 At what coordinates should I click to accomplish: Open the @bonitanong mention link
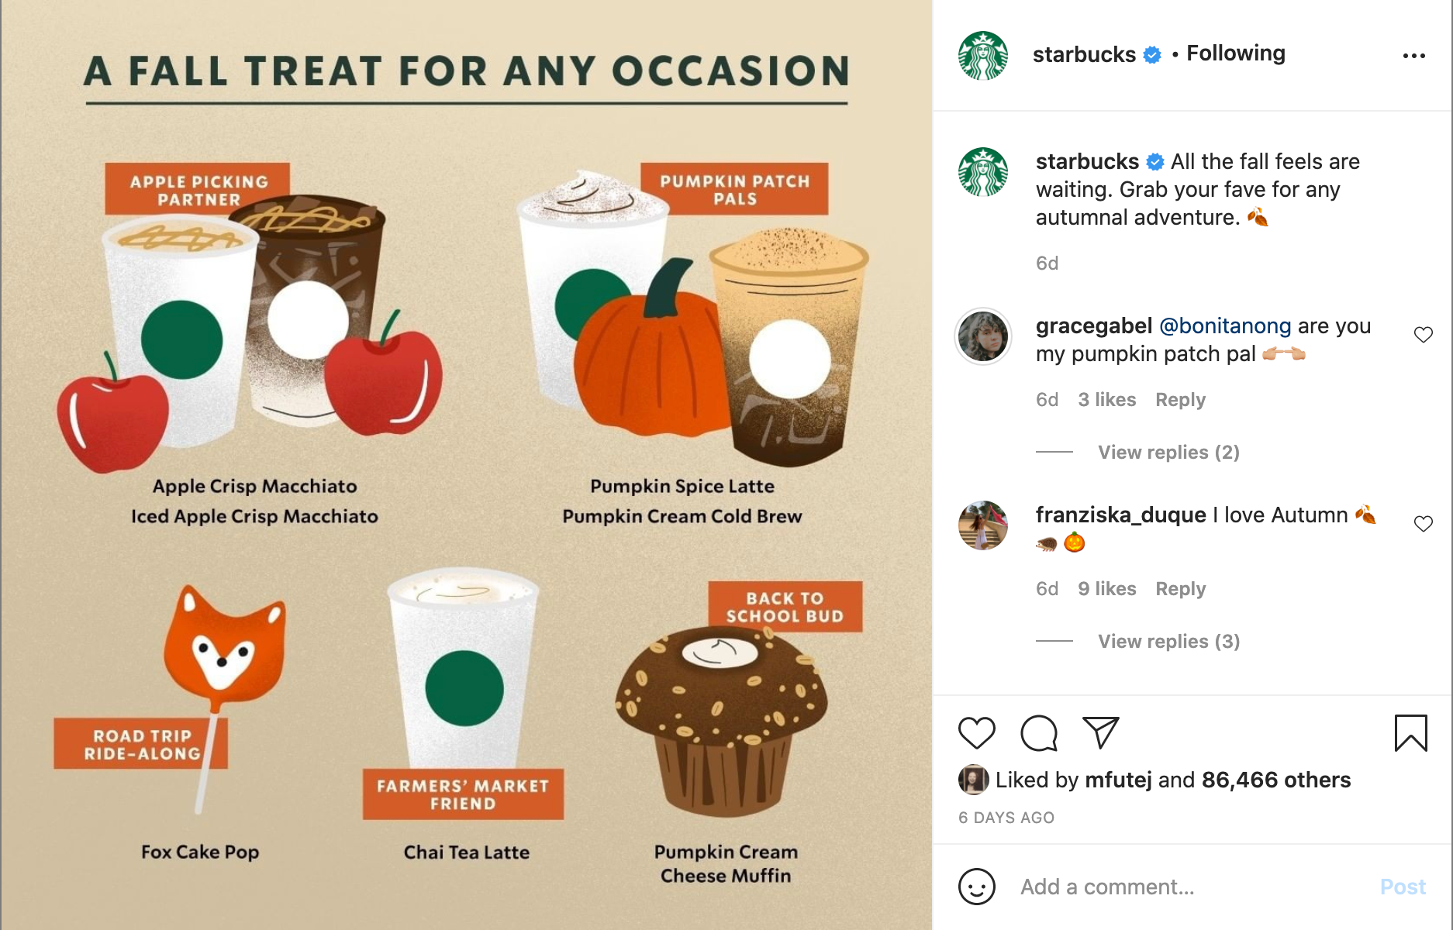coord(1224,326)
